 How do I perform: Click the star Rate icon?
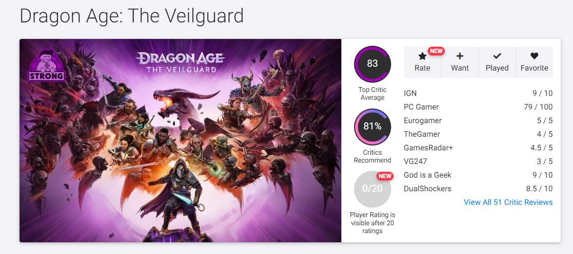coord(422,56)
